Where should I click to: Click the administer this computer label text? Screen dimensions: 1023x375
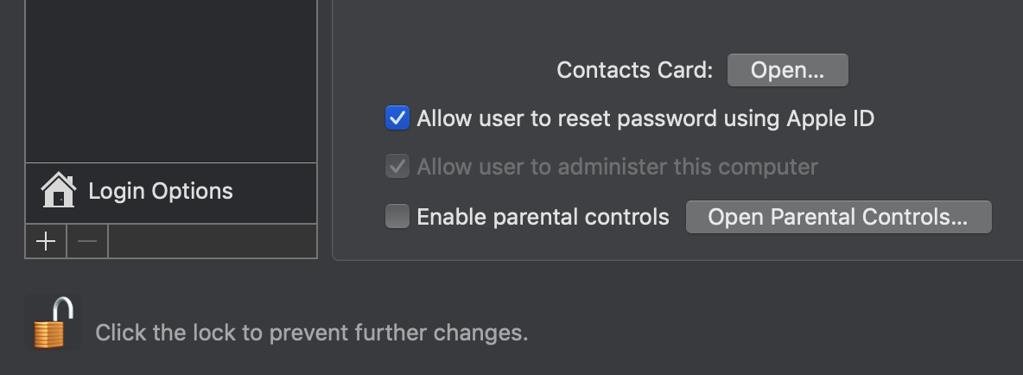[617, 167]
